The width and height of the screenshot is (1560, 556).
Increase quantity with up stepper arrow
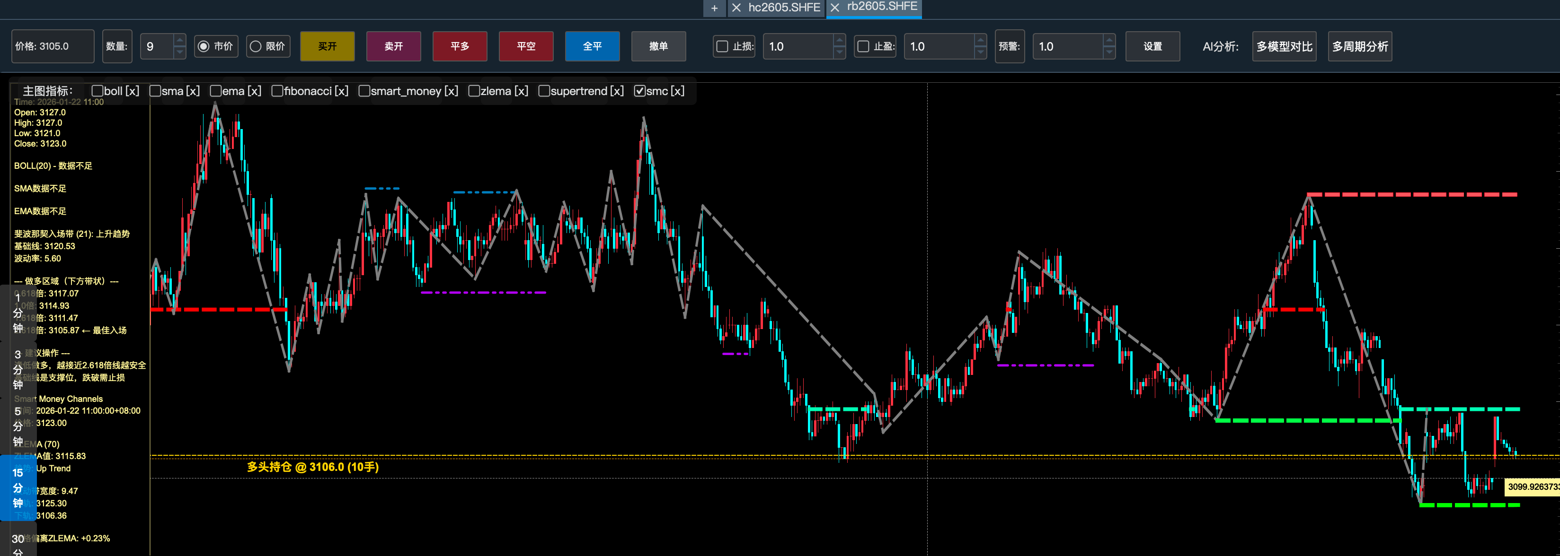[179, 41]
